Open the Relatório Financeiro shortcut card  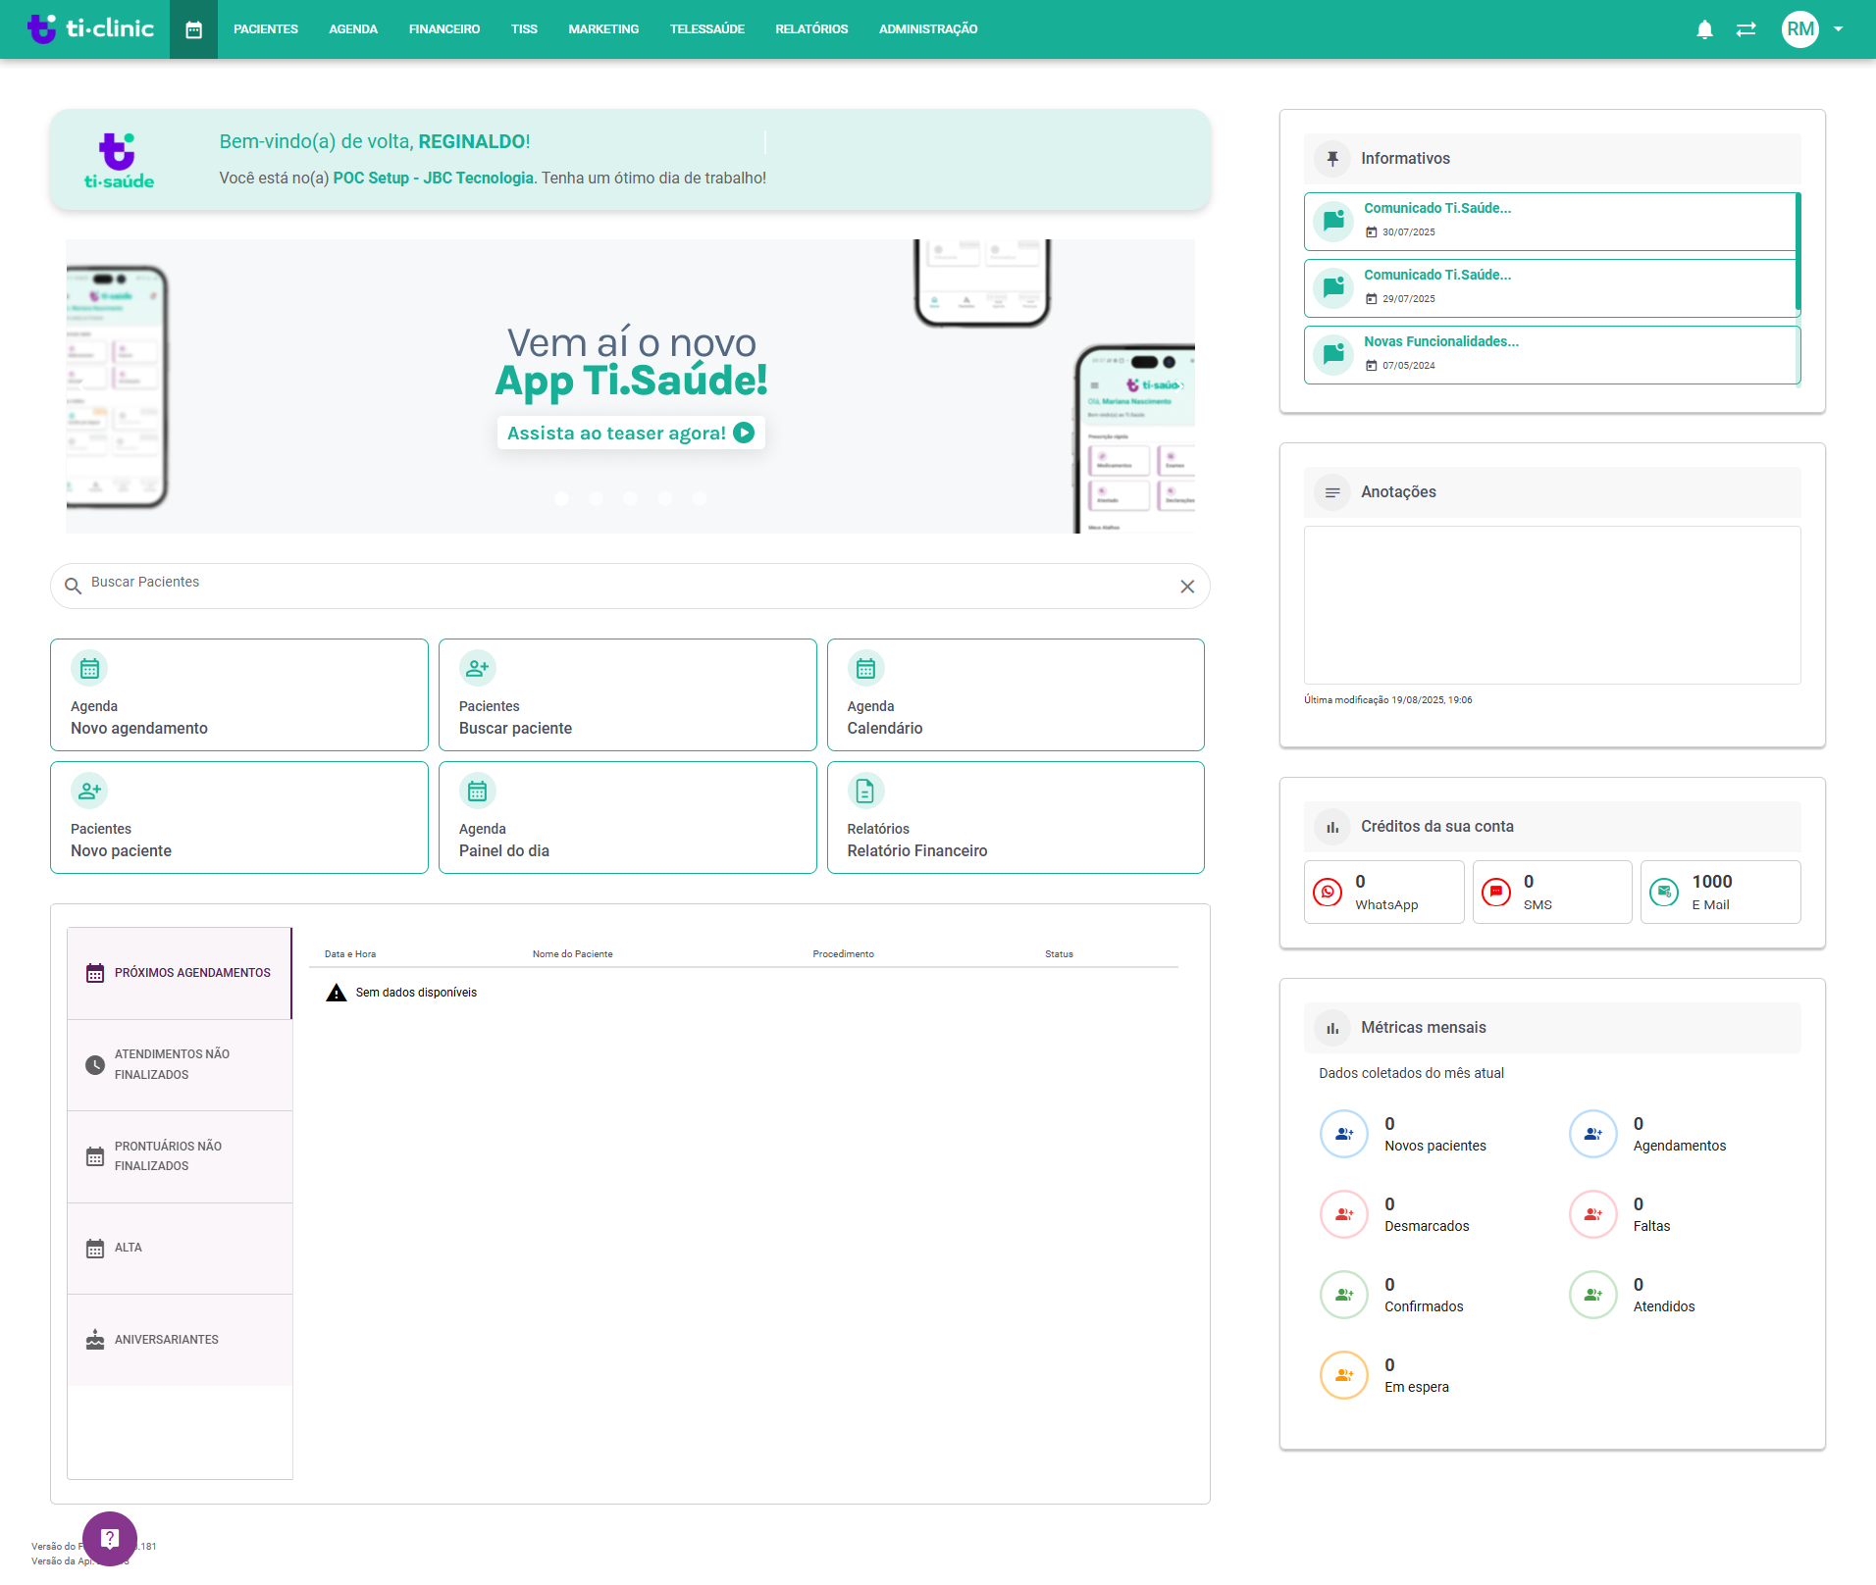pos(1016,818)
